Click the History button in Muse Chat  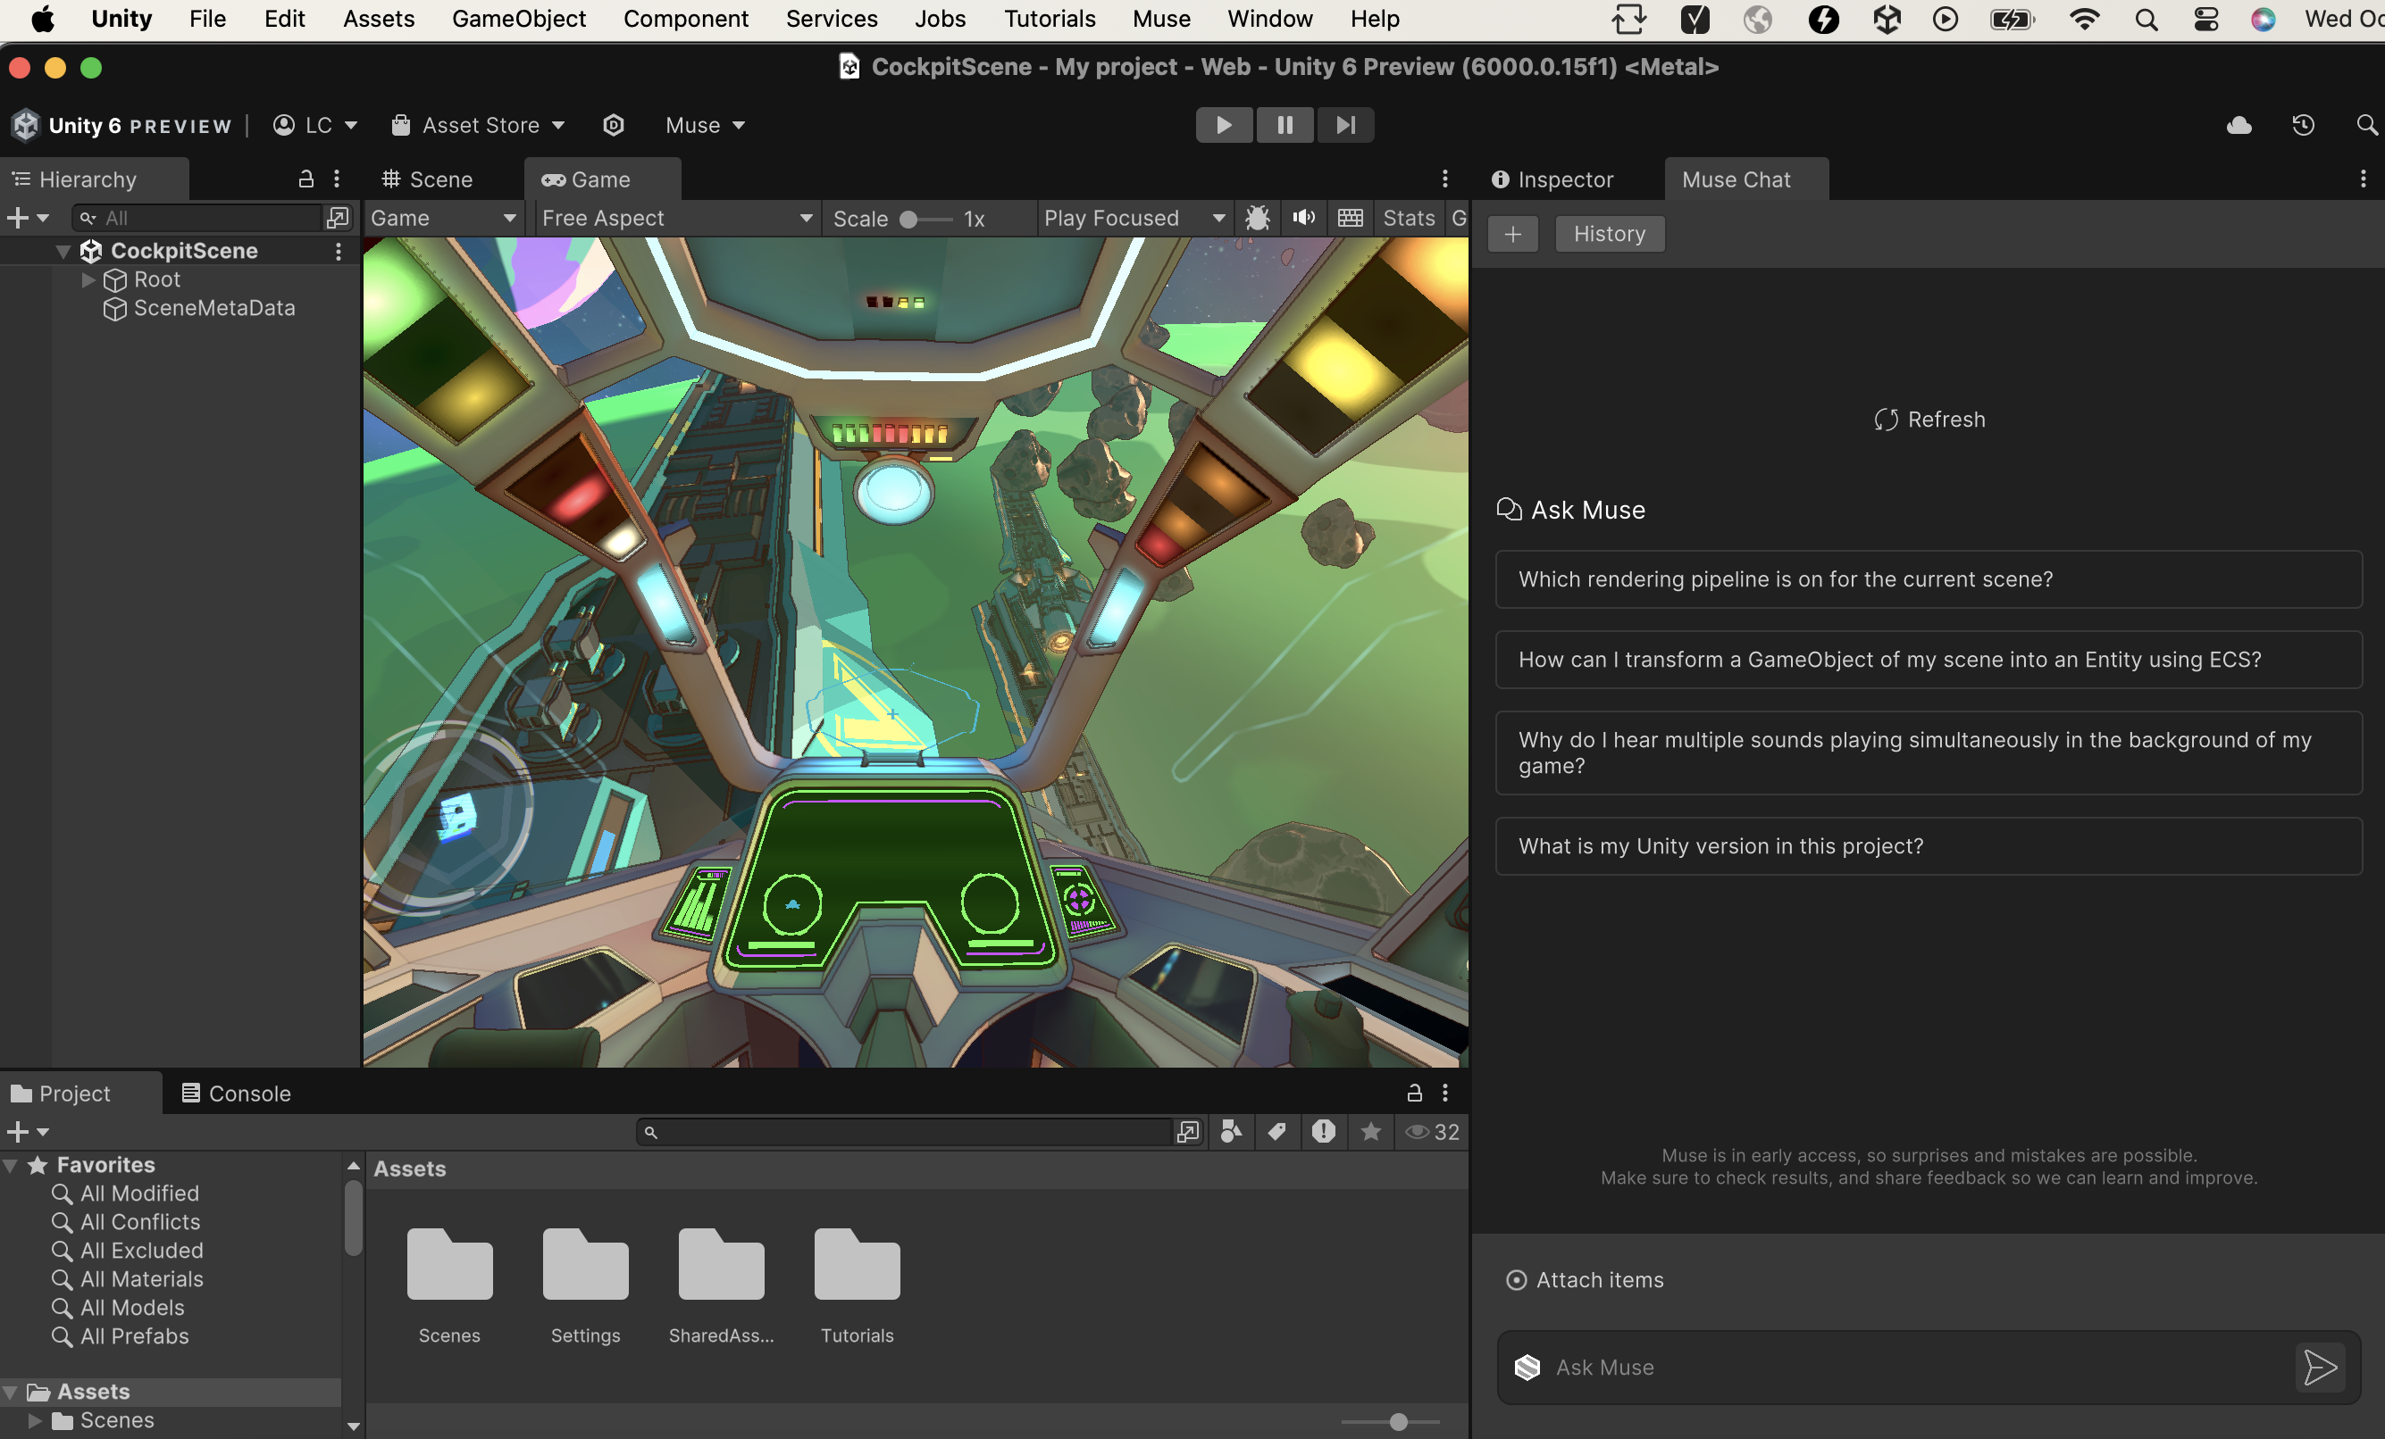[1609, 233]
